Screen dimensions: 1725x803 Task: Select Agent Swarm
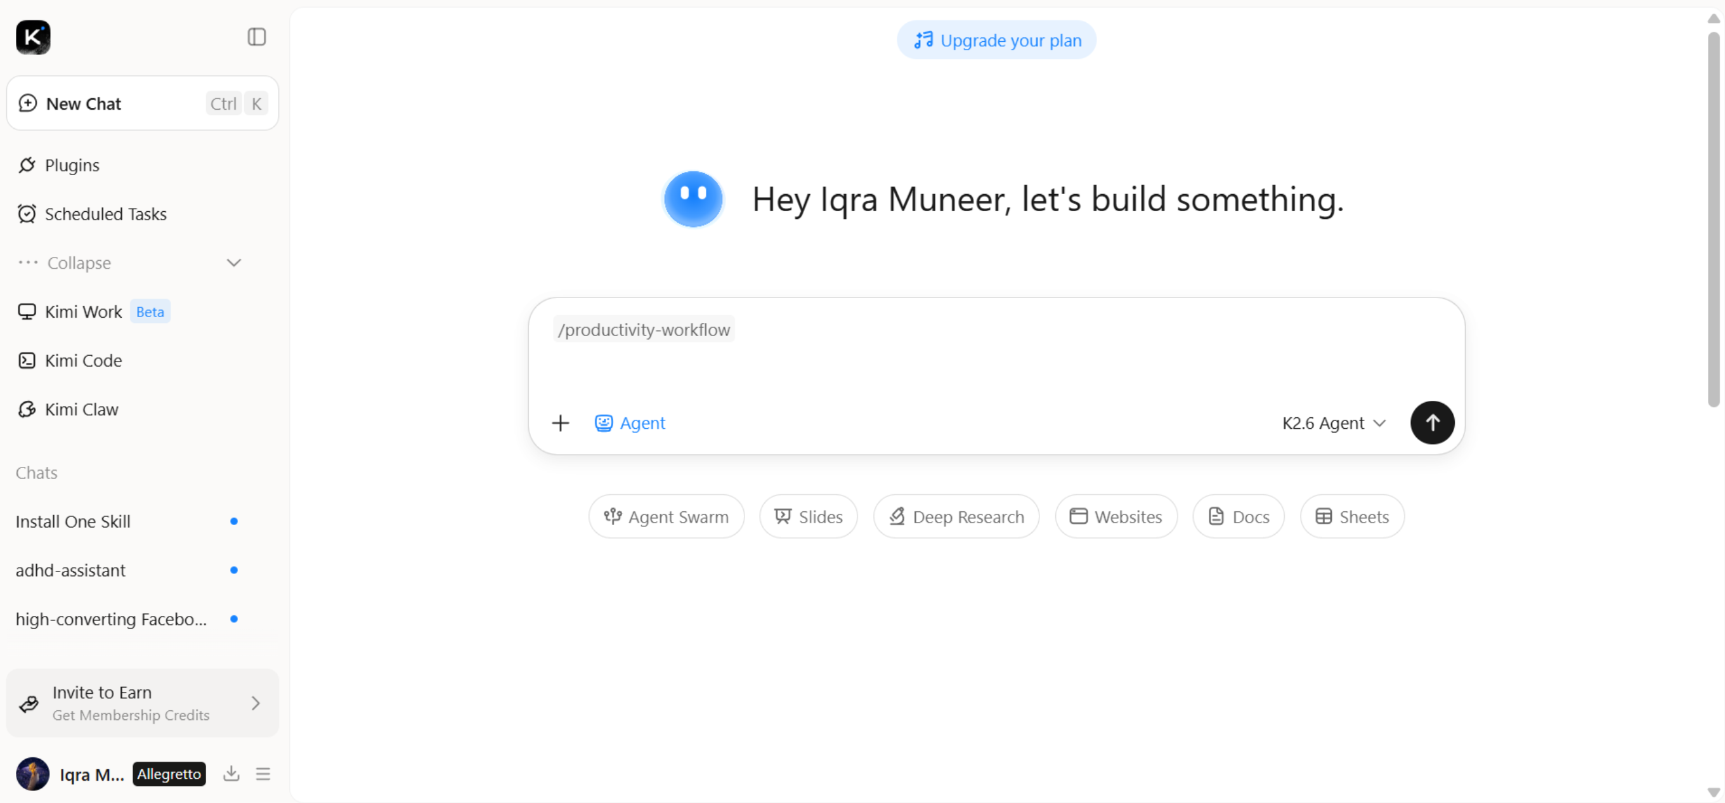point(667,516)
